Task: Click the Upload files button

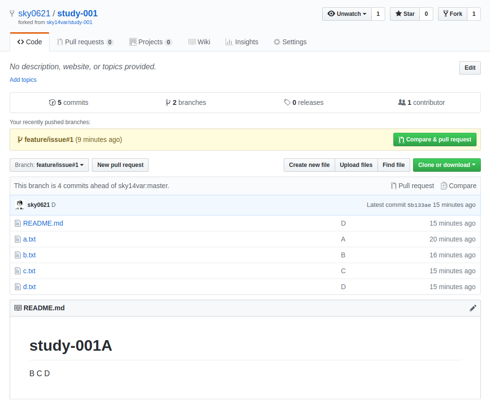Action: (356, 165)
